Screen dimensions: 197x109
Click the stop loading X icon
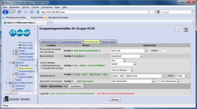coord(26,12)
